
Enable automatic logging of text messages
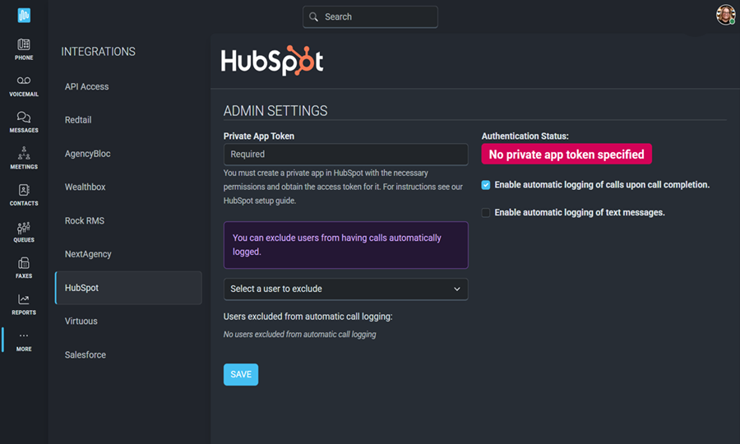coord(486,213)
